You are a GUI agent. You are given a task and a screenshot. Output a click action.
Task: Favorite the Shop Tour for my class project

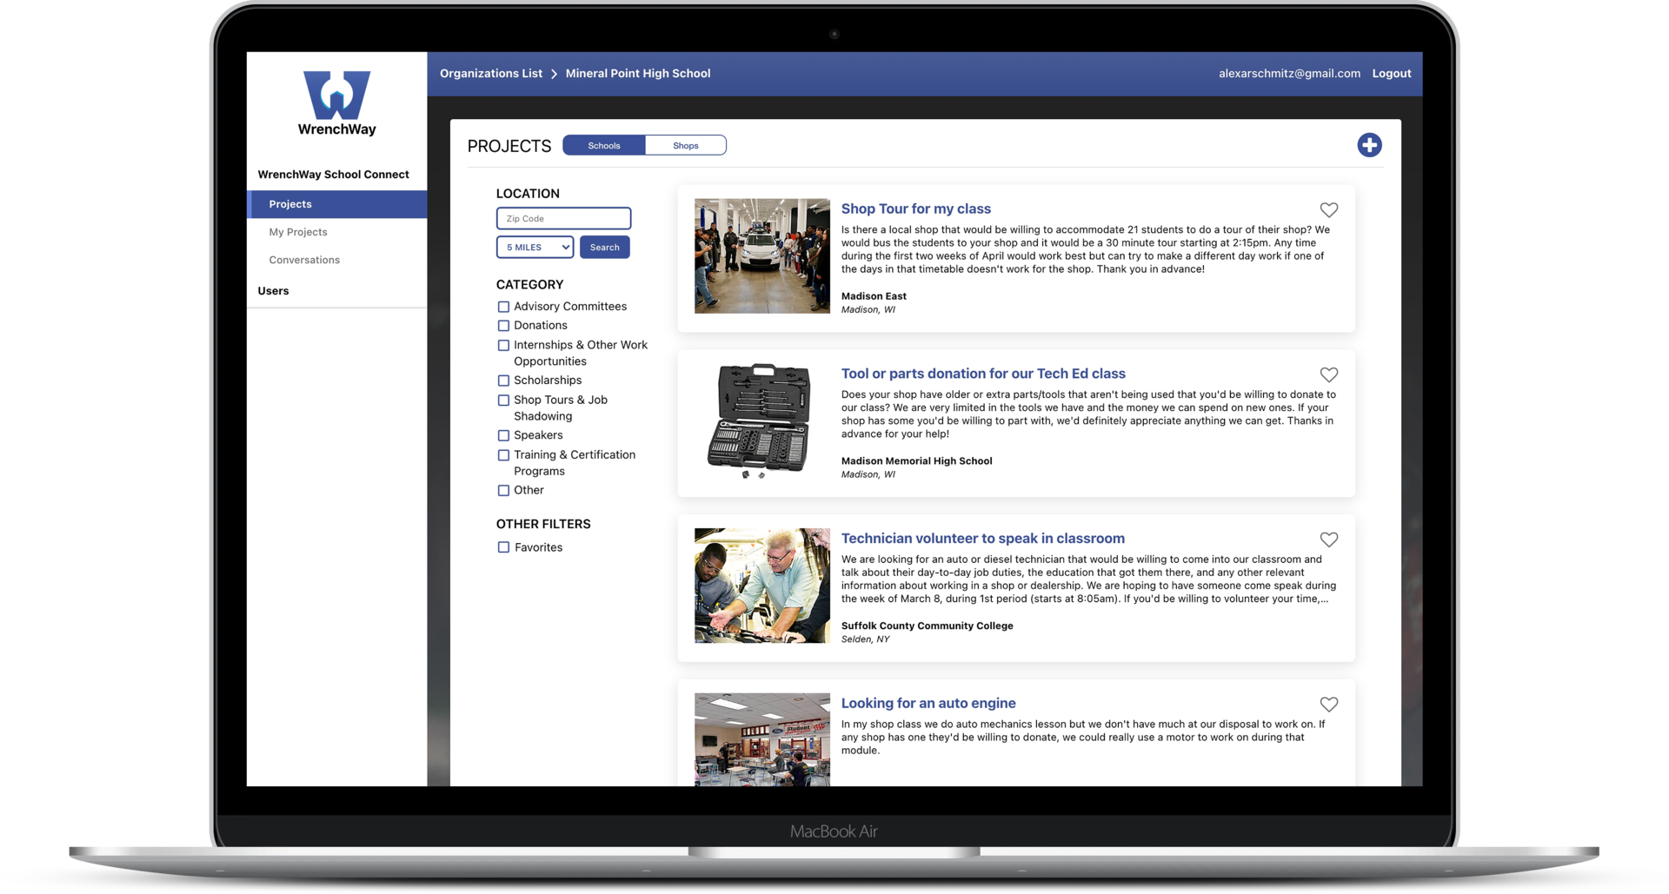point(1328,209)
